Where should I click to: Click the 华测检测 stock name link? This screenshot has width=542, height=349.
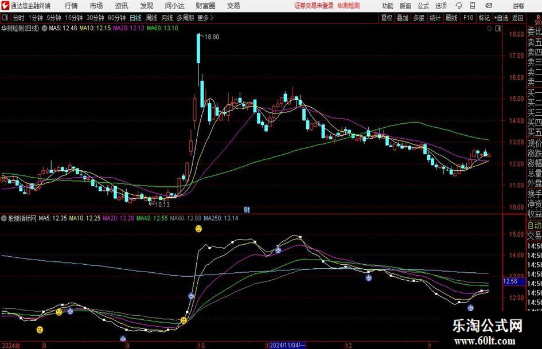(x=349, y=6)
